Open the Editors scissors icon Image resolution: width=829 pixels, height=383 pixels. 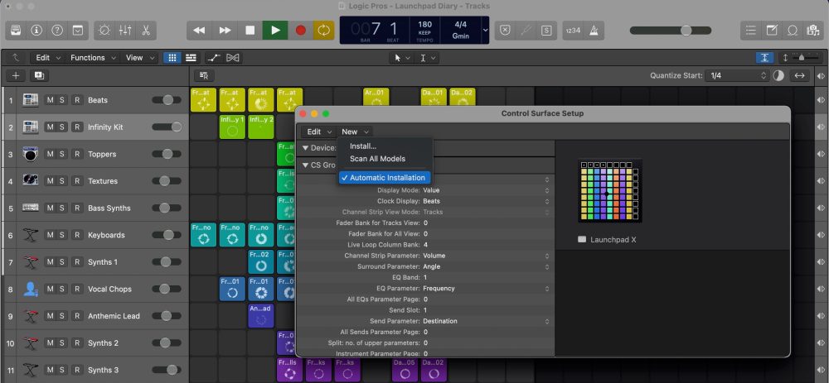[x=145, y=31]
